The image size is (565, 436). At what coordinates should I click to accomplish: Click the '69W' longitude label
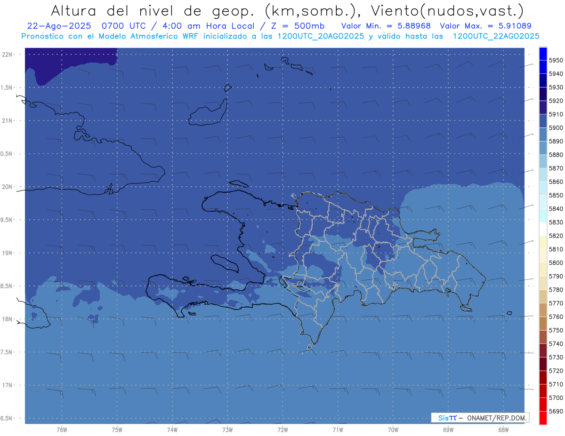pos(448,429)
